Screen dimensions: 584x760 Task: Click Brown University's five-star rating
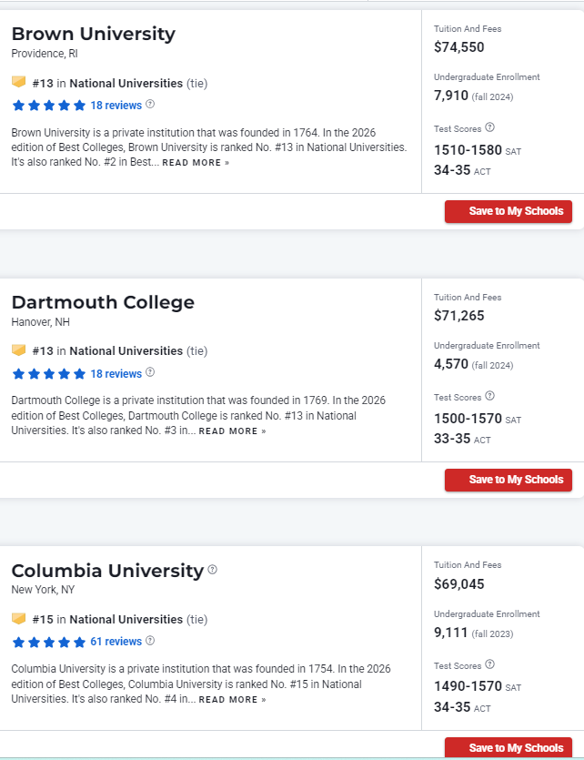[x=49, y=105]
